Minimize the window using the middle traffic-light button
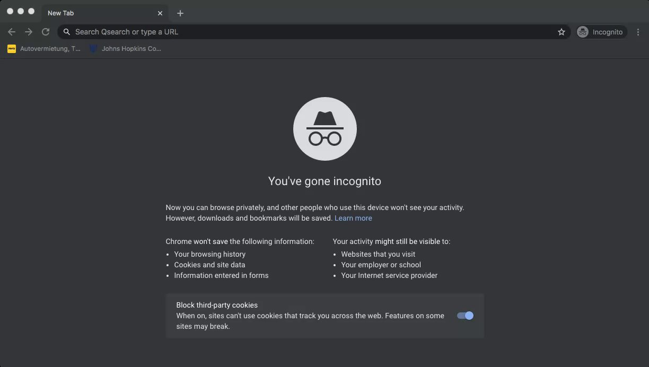Screen dimensions: 649x367 pos(21,11)
